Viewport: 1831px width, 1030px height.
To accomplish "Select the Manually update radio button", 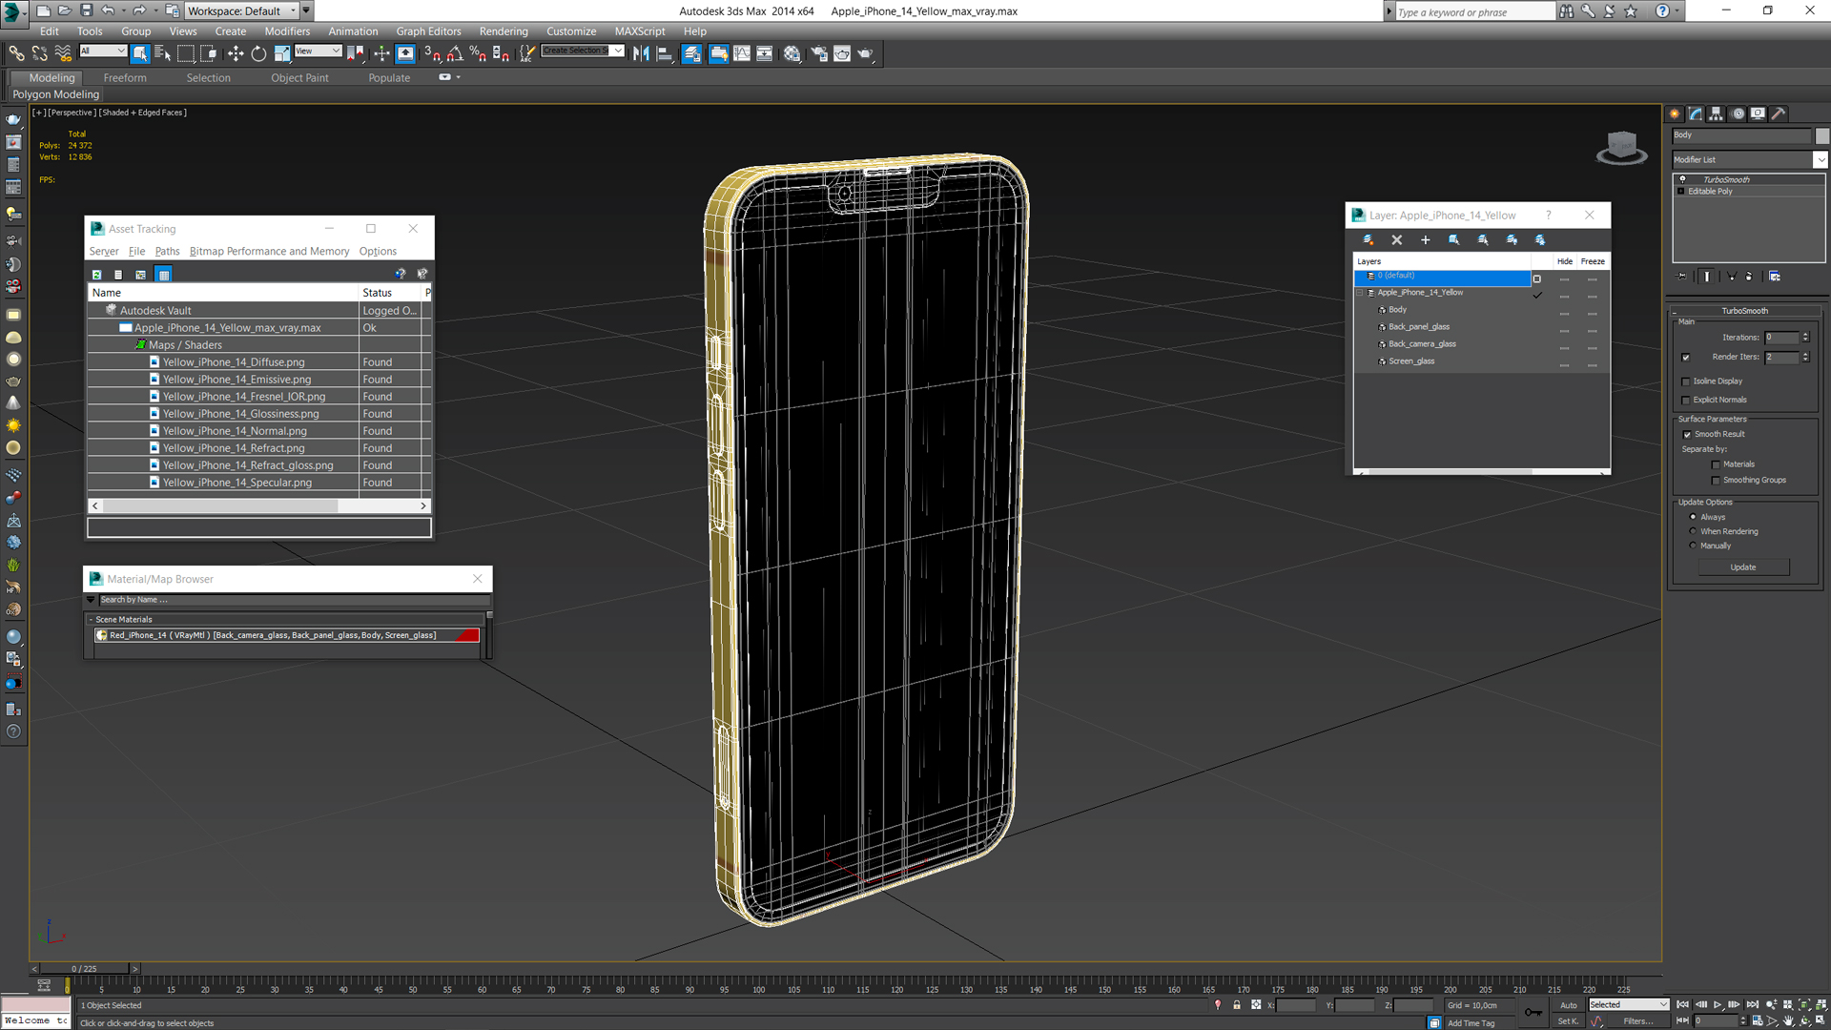I will (1693, 546).
